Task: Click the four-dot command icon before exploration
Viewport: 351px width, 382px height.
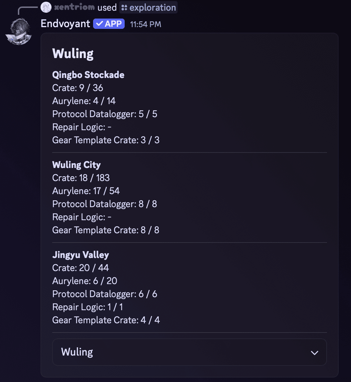Action: point(124,7)
